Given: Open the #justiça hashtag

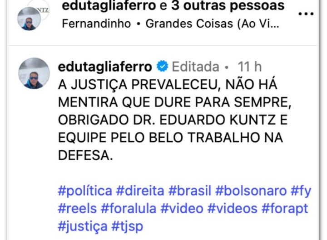Looking at the screenshot, I should 83,226.
